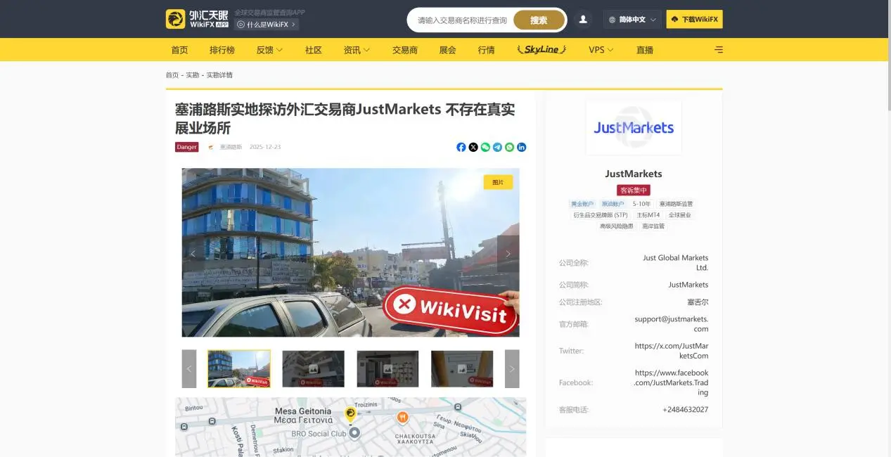This screenshot has width=891, height=457.
Task: Expand the 简体中文 language dropdown
Action: (632, 20)
